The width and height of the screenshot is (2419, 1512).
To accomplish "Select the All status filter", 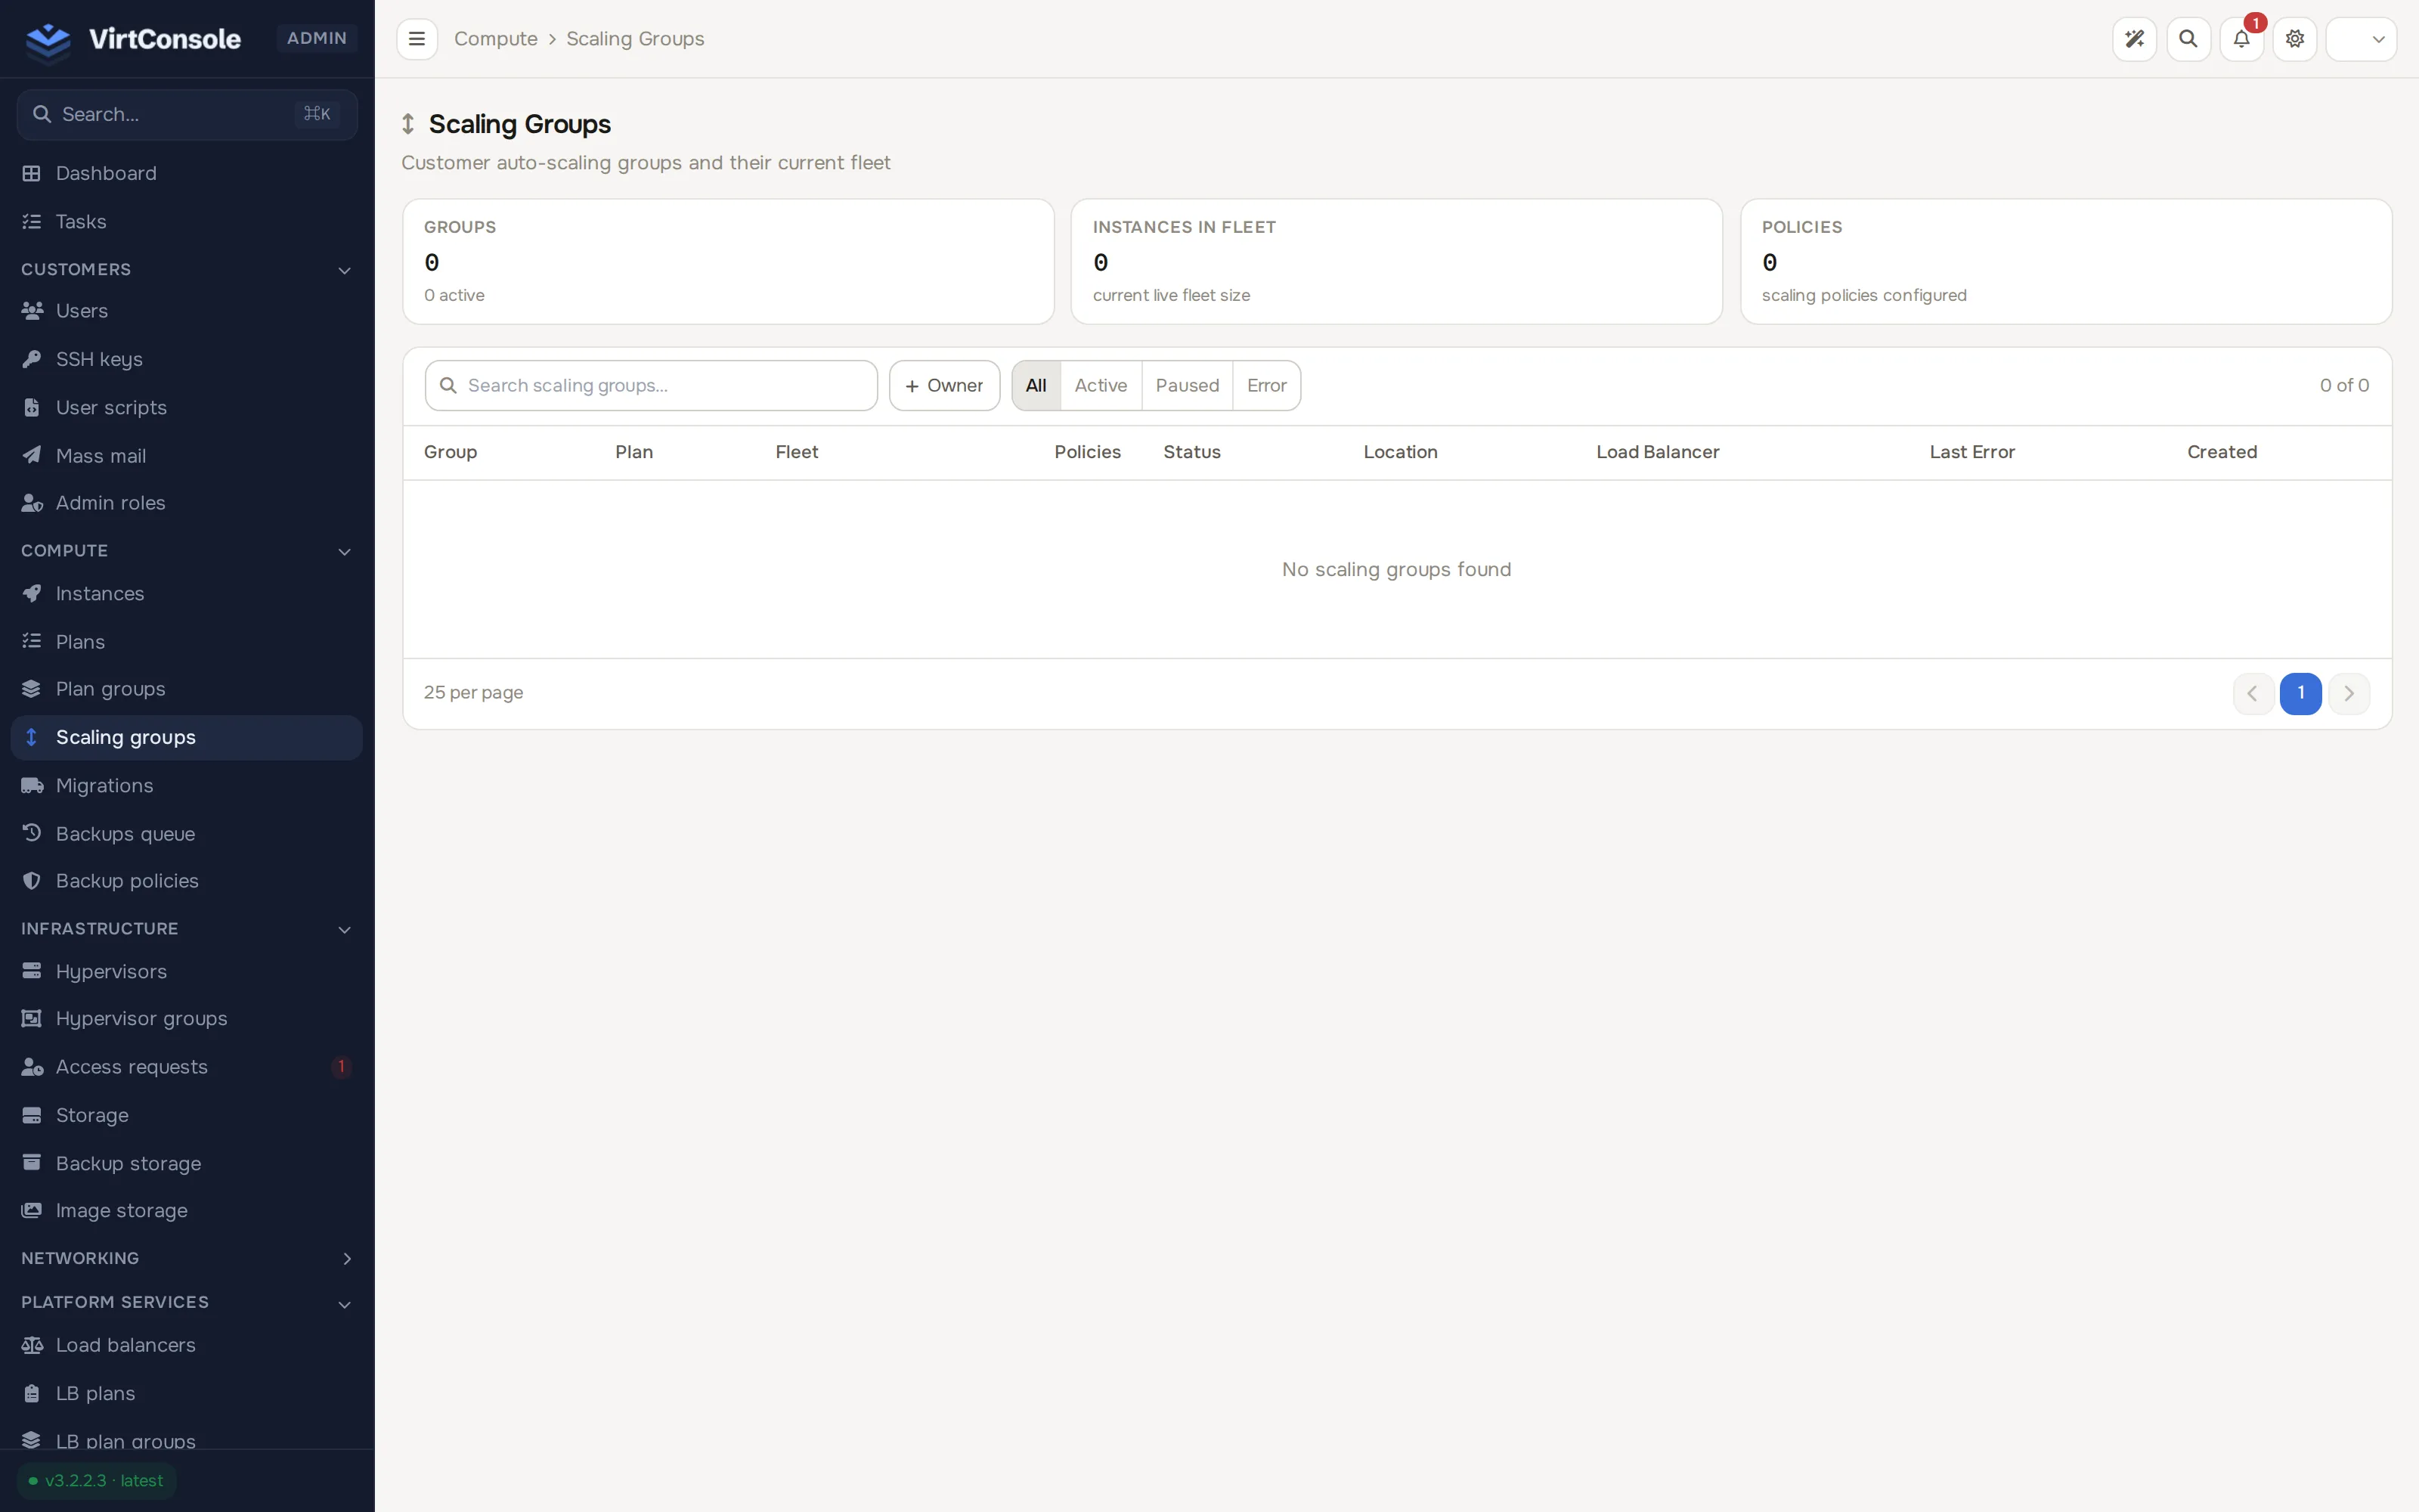I will [1036, 385].
